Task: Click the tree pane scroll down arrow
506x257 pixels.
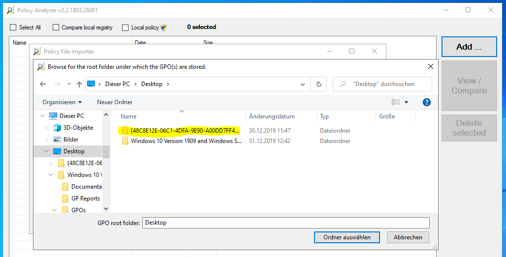Action: pyautogui.click(x=106, y=209)
